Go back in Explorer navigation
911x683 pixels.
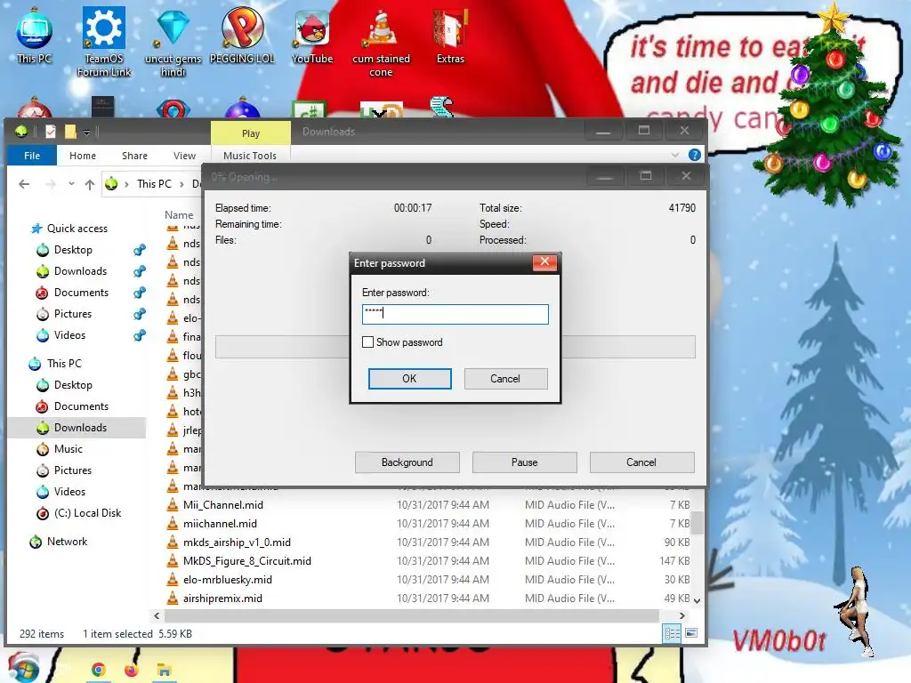pyautogui.click(x=24, y=184)
